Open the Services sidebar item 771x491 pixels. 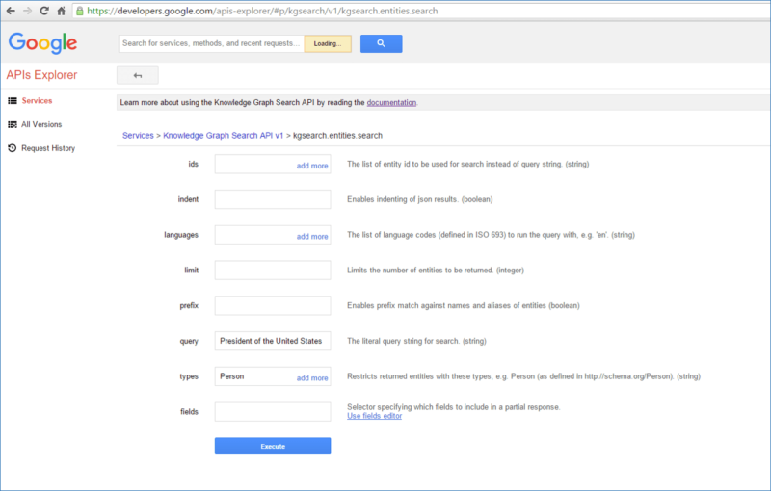click(37, 101)
